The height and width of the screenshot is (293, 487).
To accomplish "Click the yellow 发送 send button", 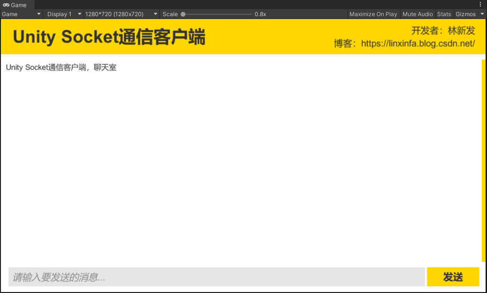I will [x=453, y=277].
